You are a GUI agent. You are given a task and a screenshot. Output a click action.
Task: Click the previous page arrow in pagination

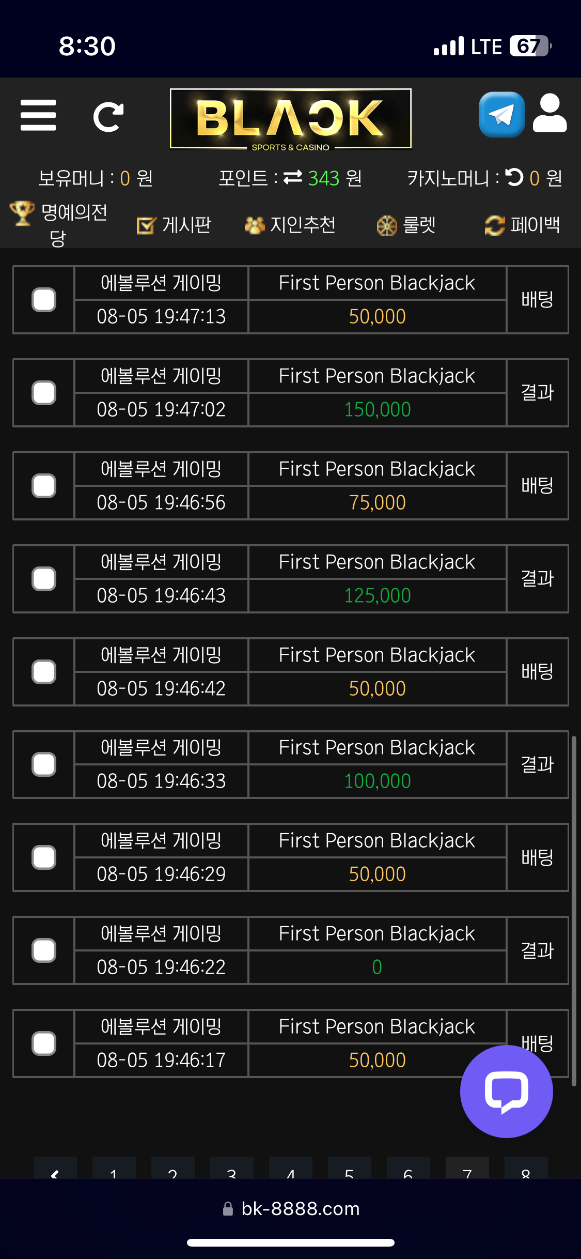coord(55,1168)
